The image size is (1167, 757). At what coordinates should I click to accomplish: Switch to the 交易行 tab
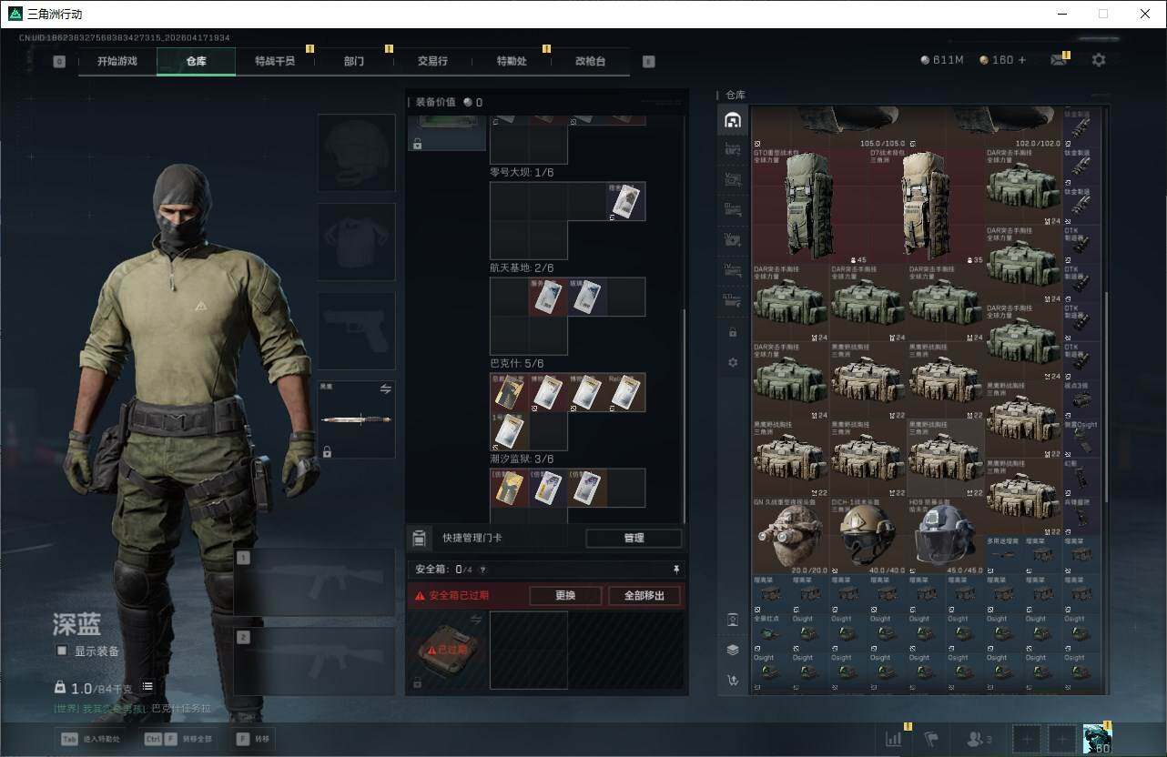click(432, 61)
